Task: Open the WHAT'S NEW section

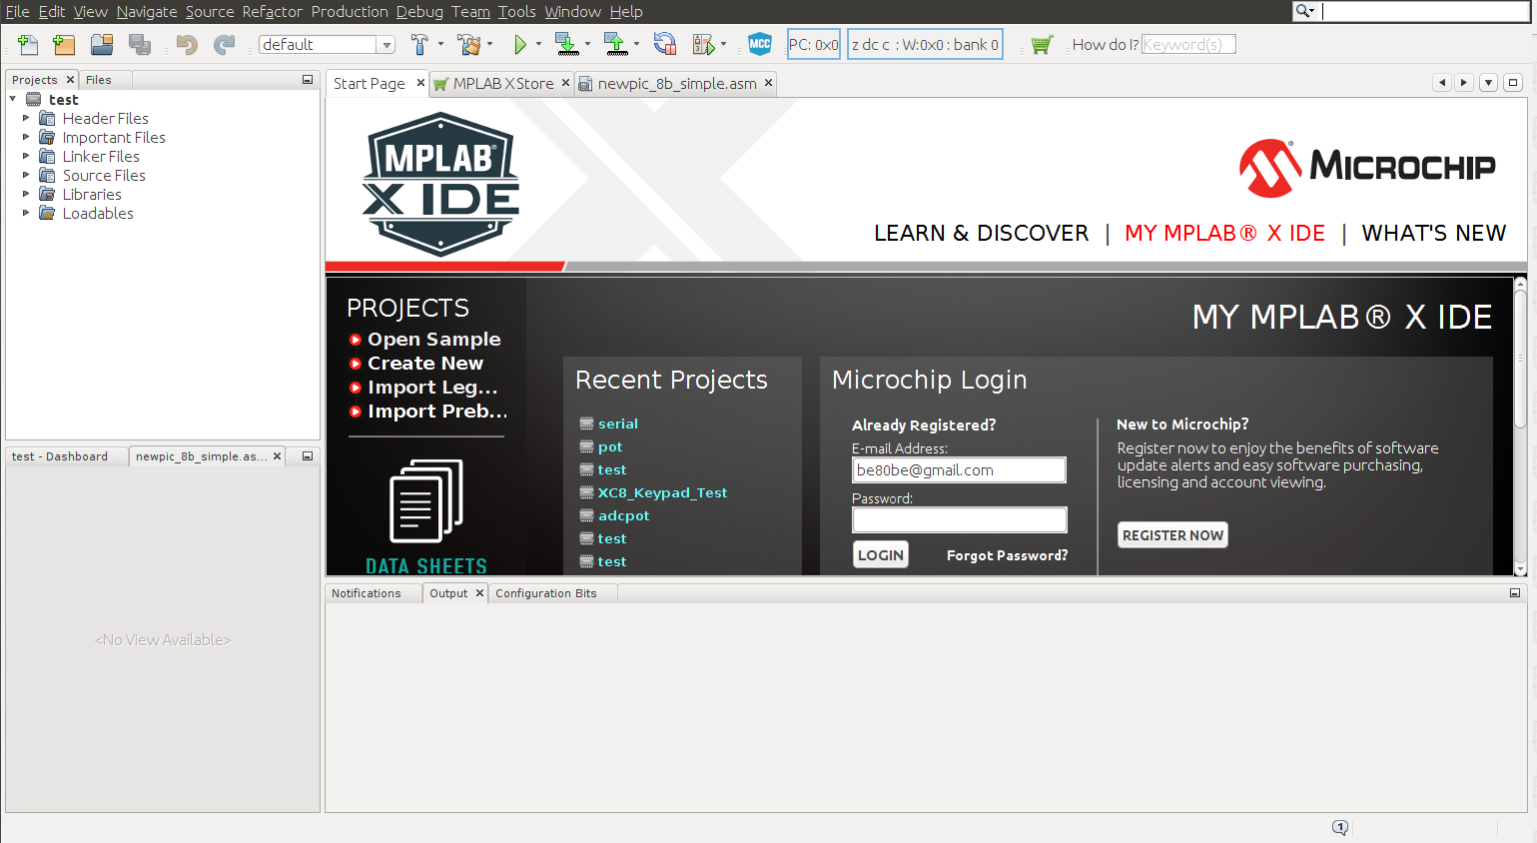Action: click(x=1433, y=233)
